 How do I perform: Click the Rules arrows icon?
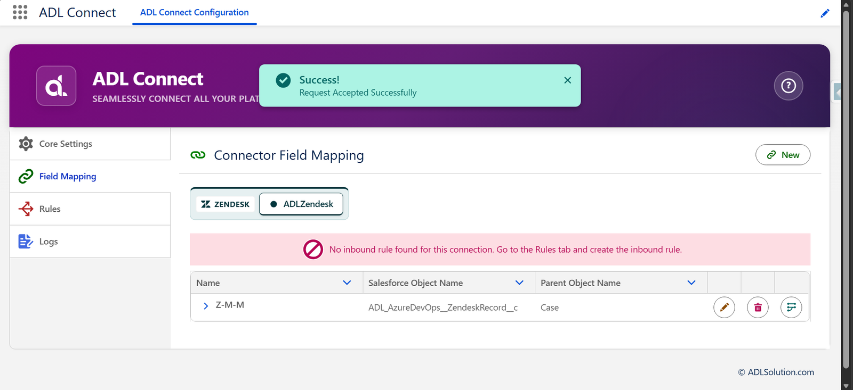tap(26, 209)
